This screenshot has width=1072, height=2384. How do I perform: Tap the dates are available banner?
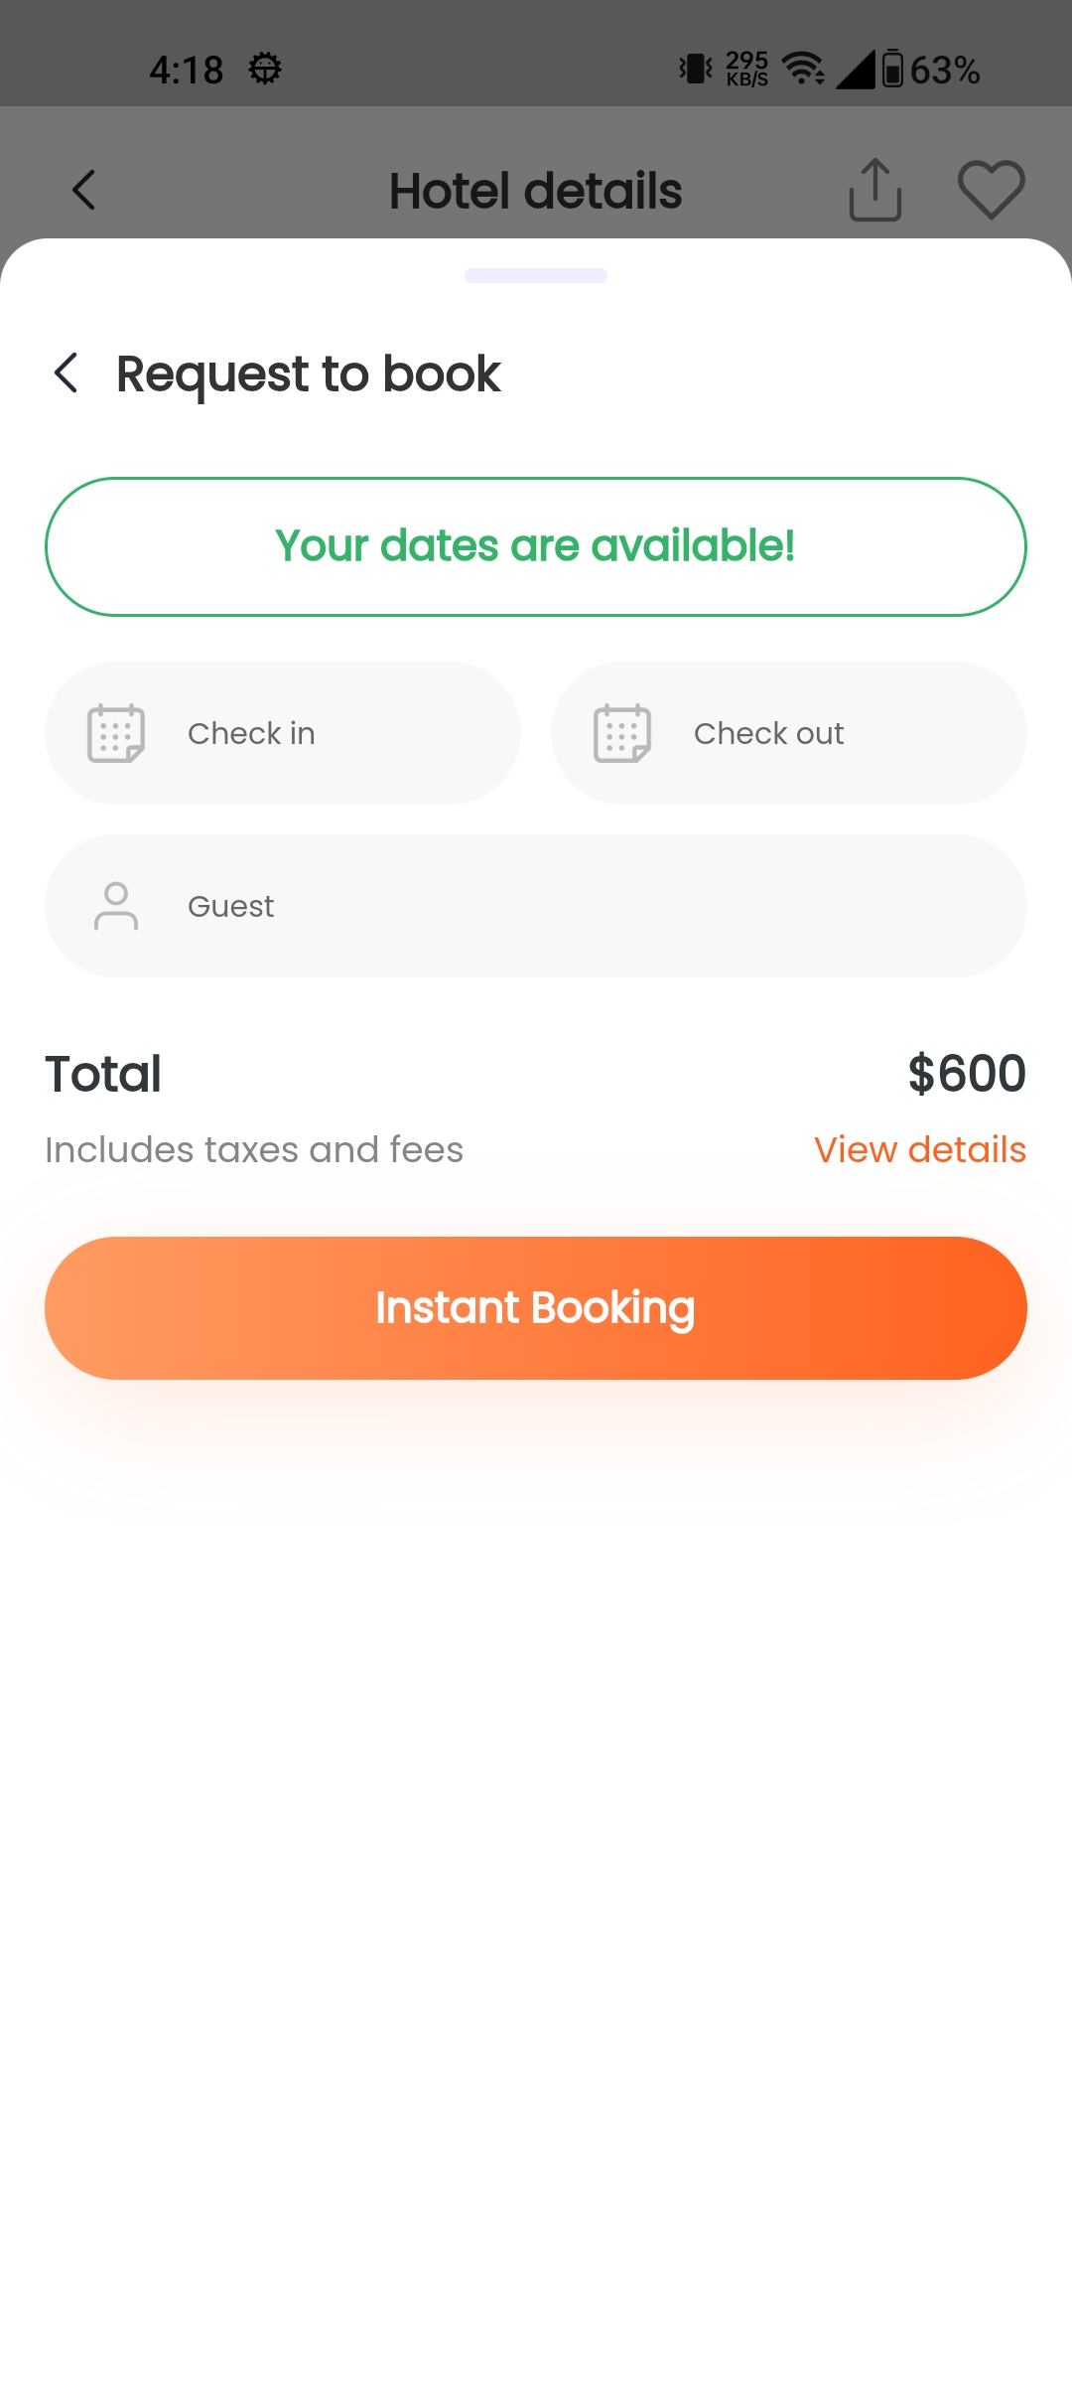point(536,546)
